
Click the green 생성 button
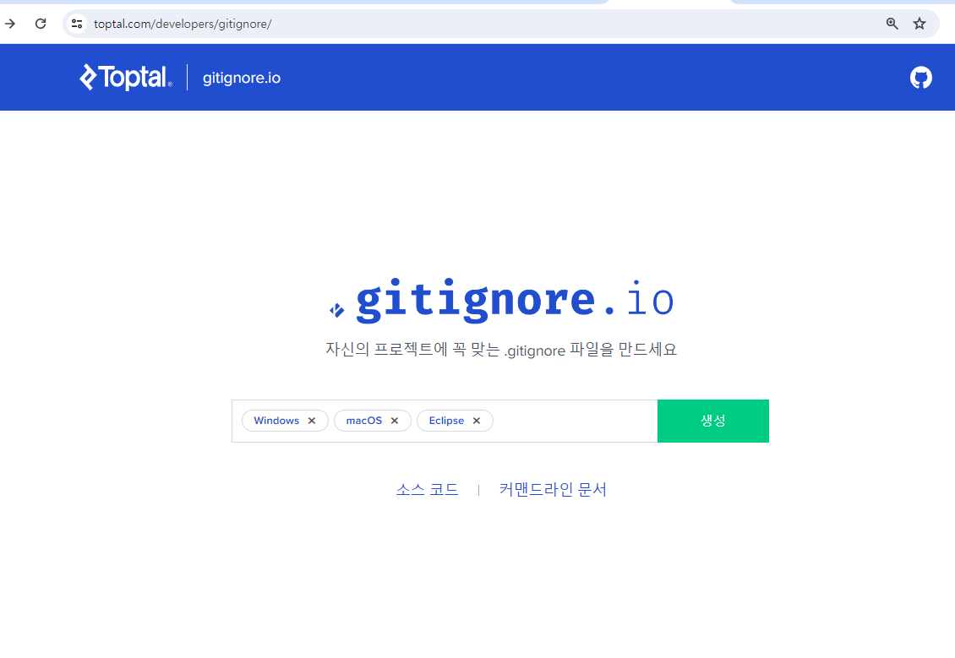713,421
